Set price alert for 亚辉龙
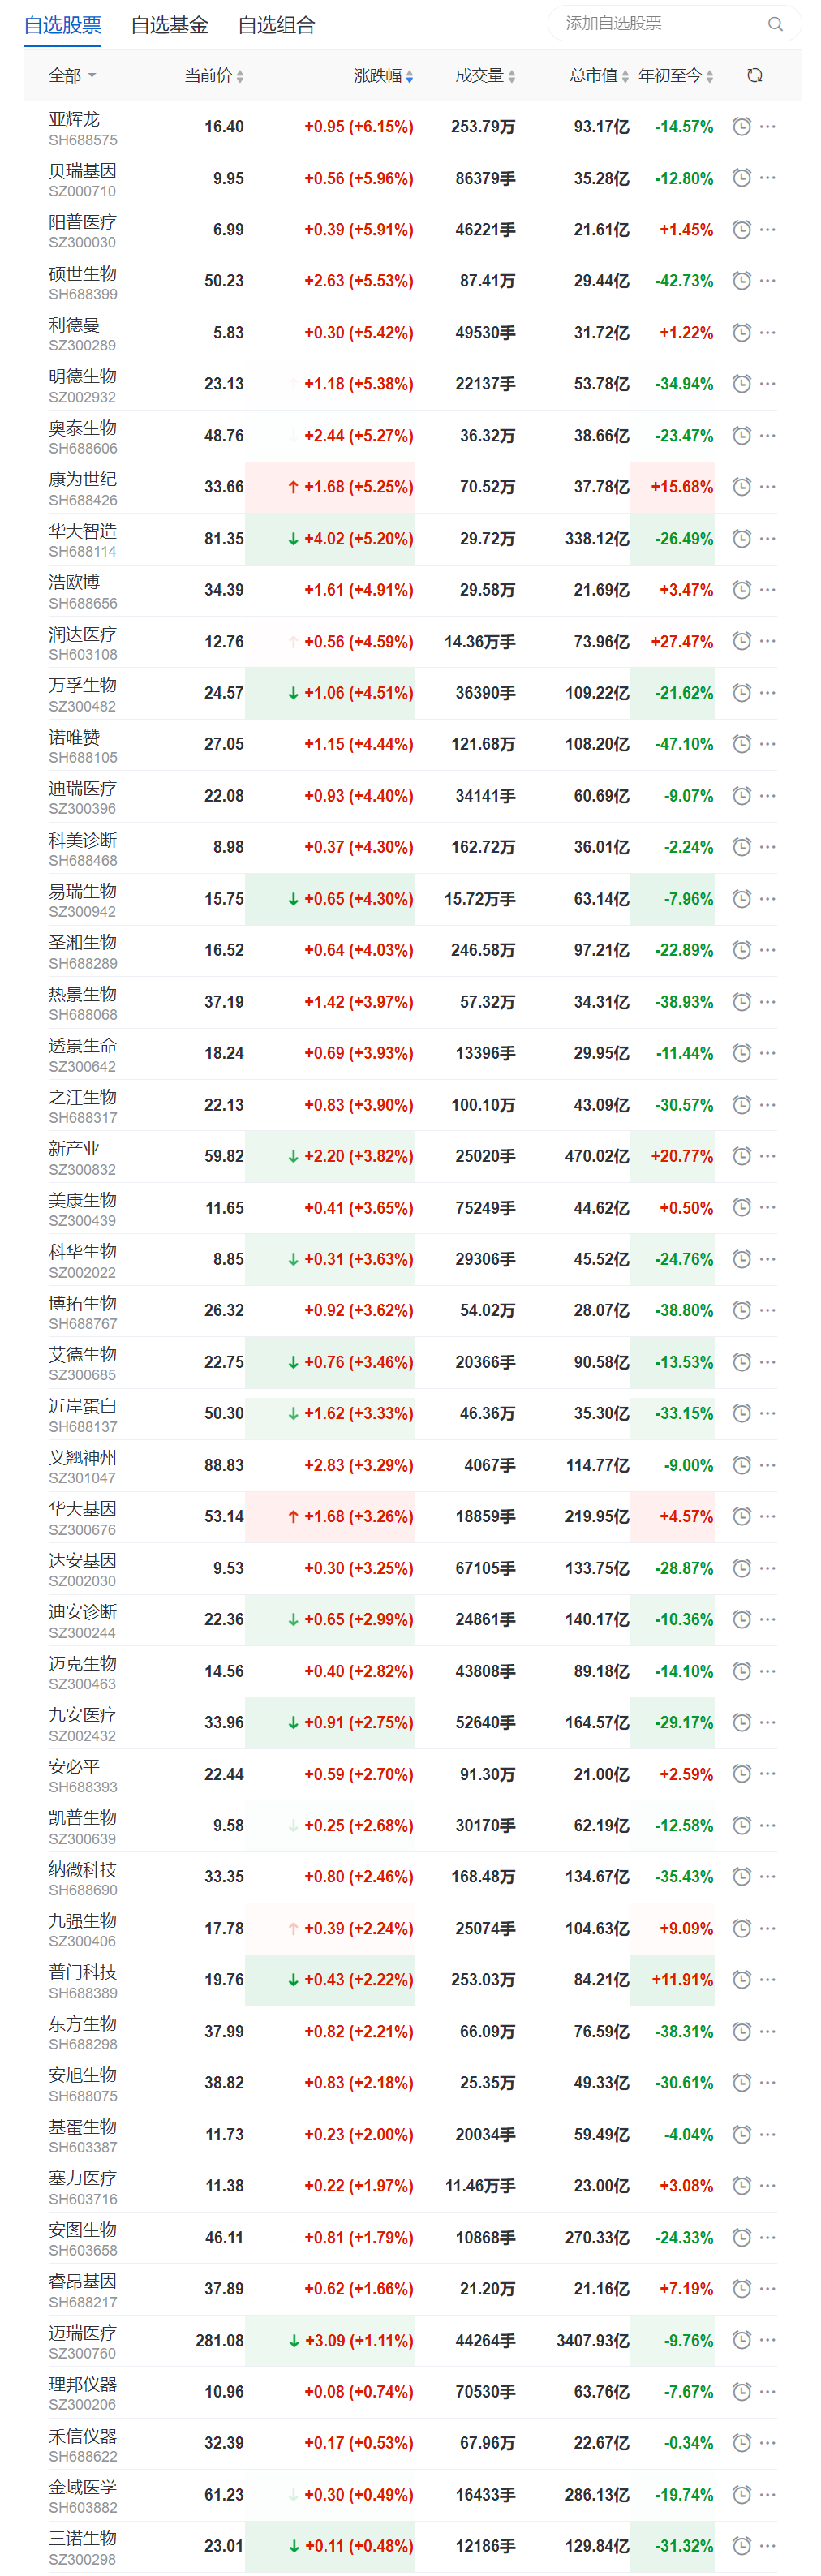This screenshot has width=821, height=2576. coord(741,127)
